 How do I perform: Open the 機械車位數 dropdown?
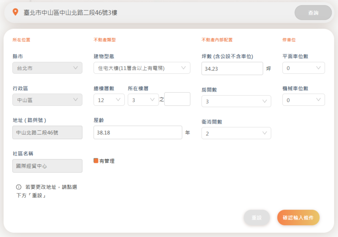pos(303,100)
